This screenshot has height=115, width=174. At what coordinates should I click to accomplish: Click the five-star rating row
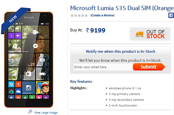[79, 15]
